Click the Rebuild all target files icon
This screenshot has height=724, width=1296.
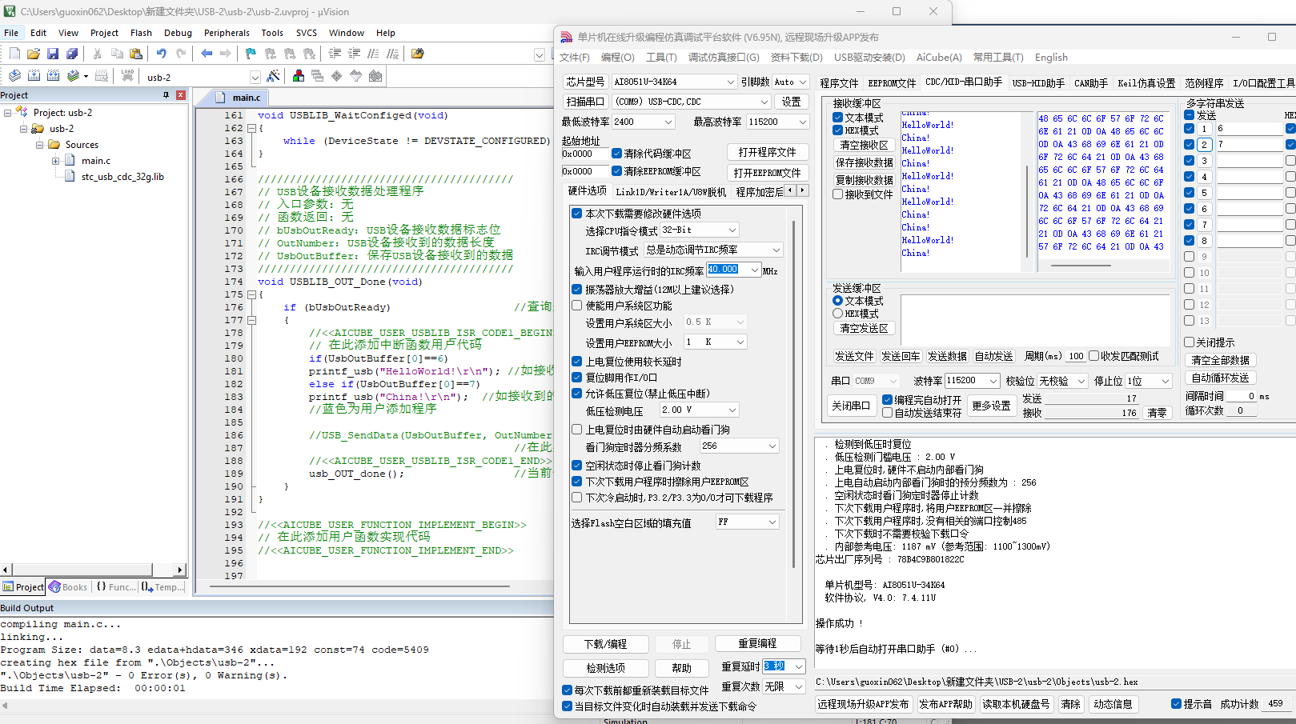[53, 76]
